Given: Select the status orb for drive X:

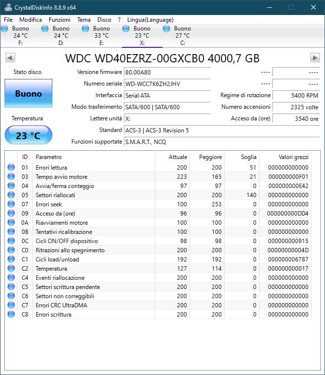Looking at the screenshot, I should [126, 29].
